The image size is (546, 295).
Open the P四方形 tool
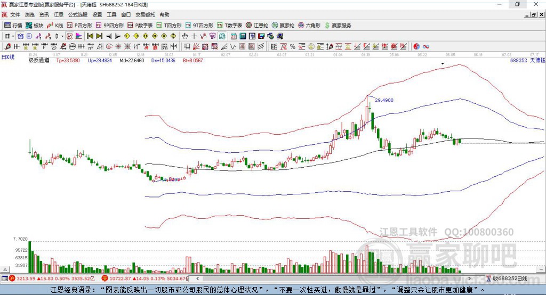click(x=79, y=26)
